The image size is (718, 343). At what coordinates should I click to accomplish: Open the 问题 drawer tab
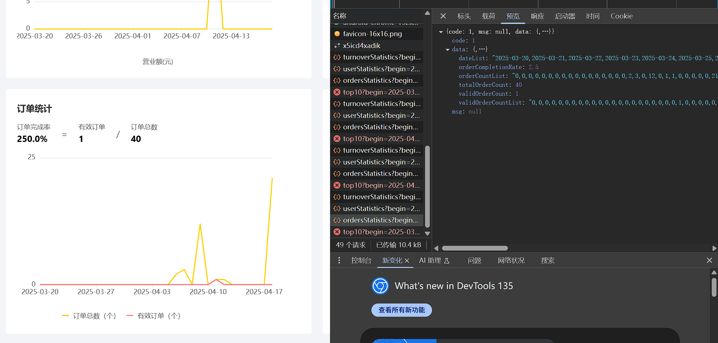474,260
